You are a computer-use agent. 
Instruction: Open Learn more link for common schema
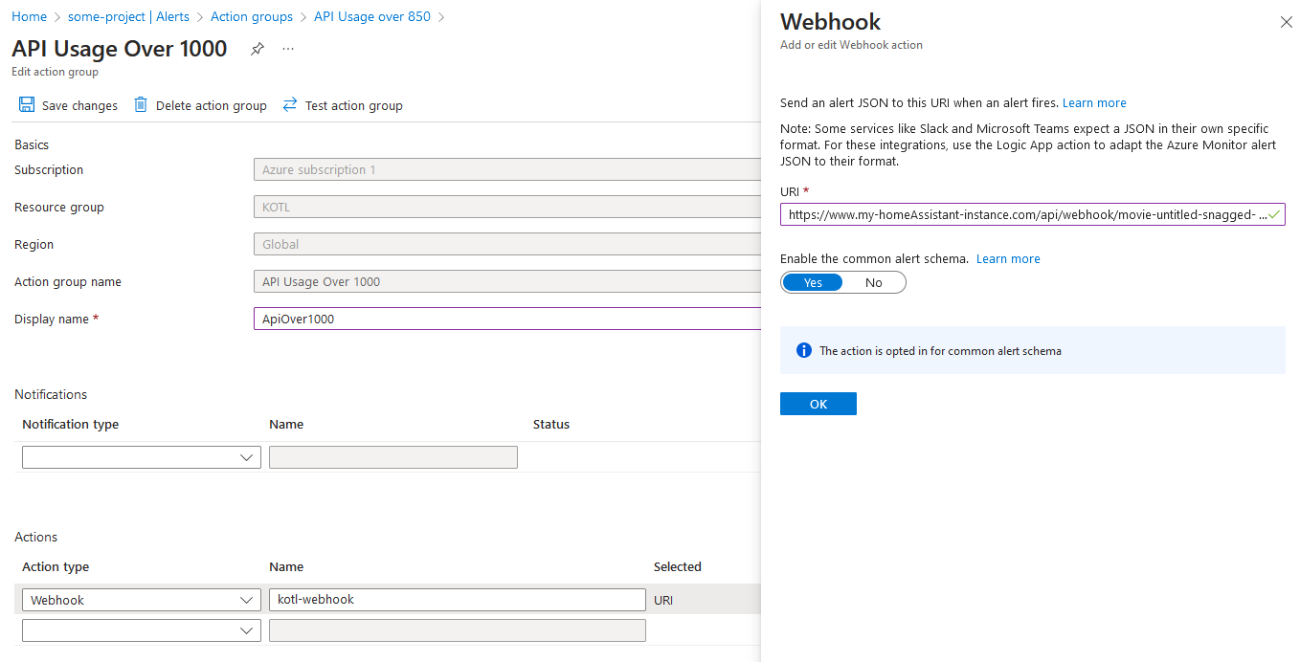pos(1008,259)
